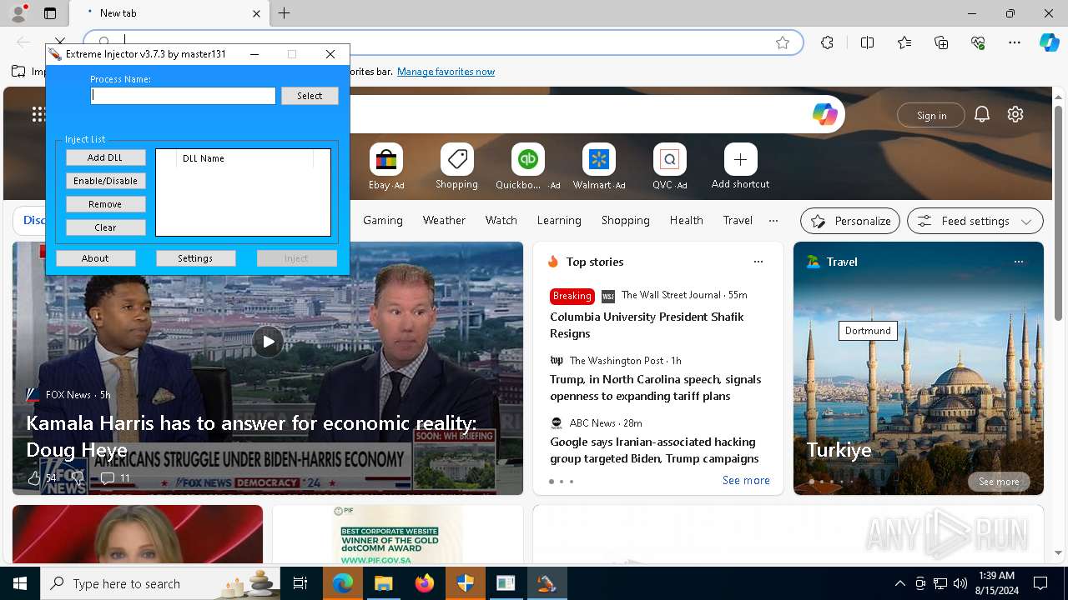Screen dimensions: 1068x600
Task: Open Columbia University President Shafik Resigns story
Action: point(647,325)
